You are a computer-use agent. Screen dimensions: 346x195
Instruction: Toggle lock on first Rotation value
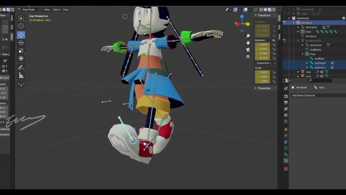(x=274, y=45)
